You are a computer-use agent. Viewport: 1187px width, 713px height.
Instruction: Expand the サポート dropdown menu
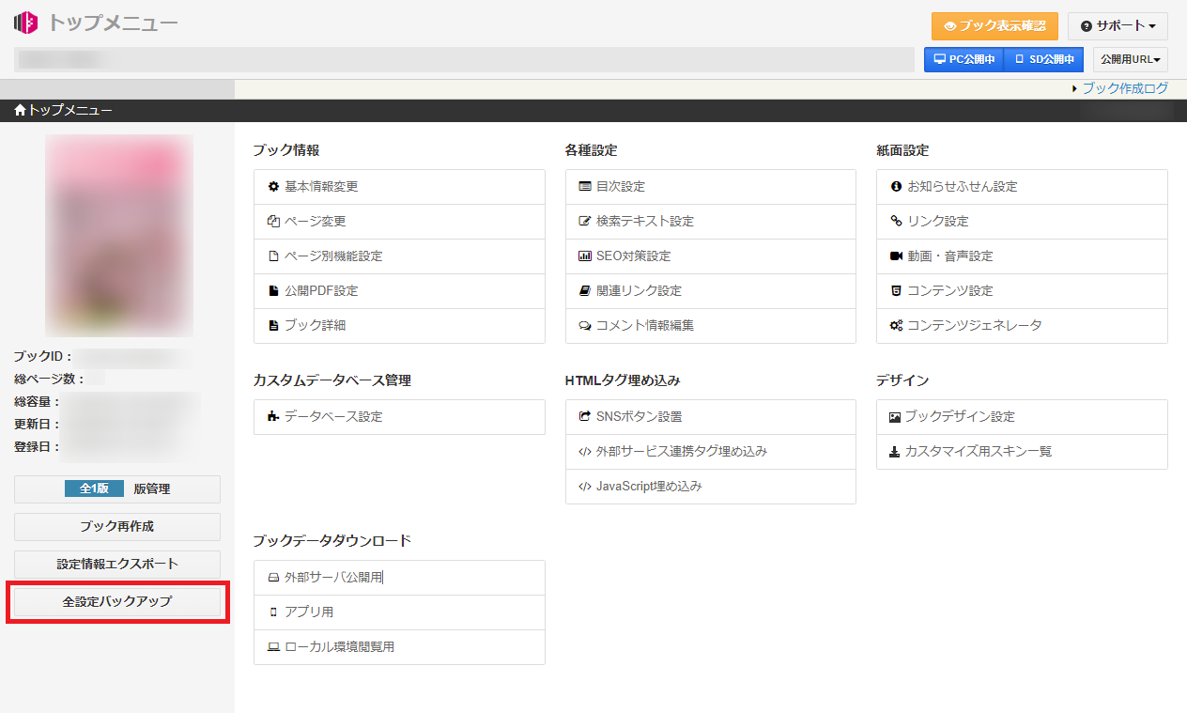(1118, 26)
